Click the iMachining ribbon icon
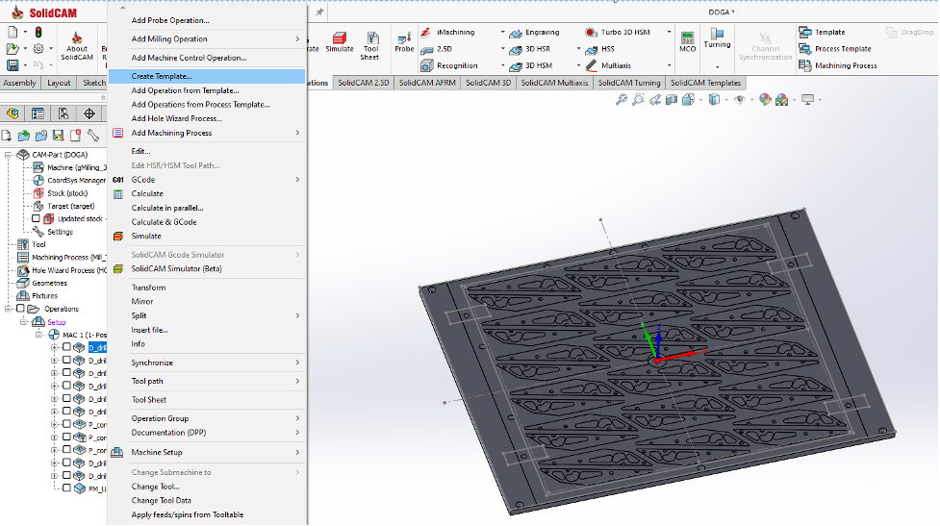The width and height of the screenshot is (940, 526). (x=425, y=33)
